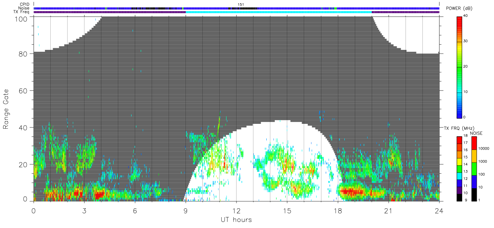Click the 10000 label on the NOISE bar
Screen dimensions: 494x228
point(484,148)
